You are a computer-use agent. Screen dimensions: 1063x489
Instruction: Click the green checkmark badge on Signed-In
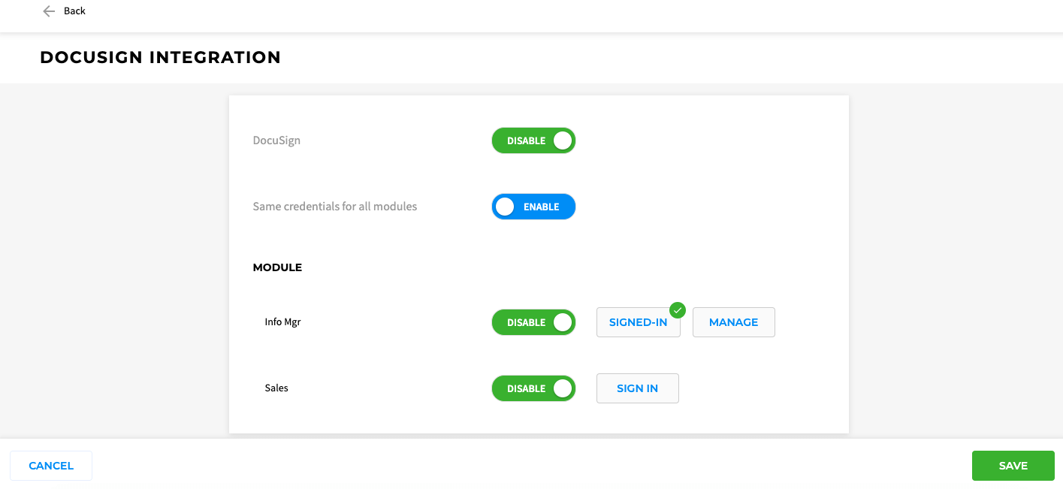click(678, 309)
